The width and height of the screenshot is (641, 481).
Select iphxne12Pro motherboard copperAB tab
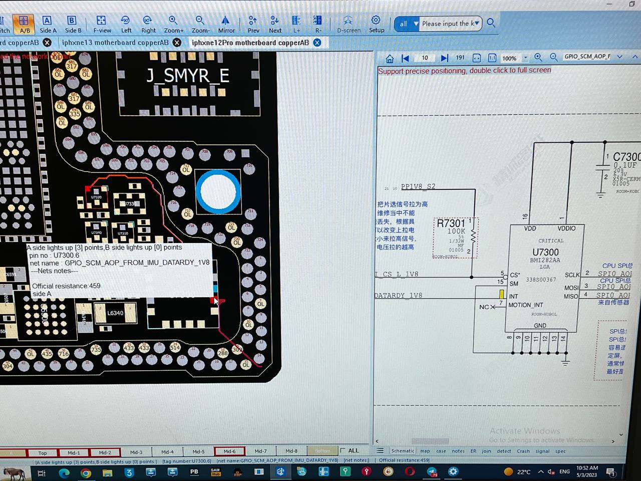click(250, 43)
